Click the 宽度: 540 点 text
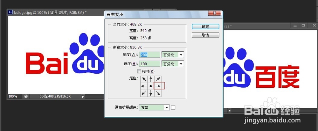The image size is (318, 131). tap(140, 31)
